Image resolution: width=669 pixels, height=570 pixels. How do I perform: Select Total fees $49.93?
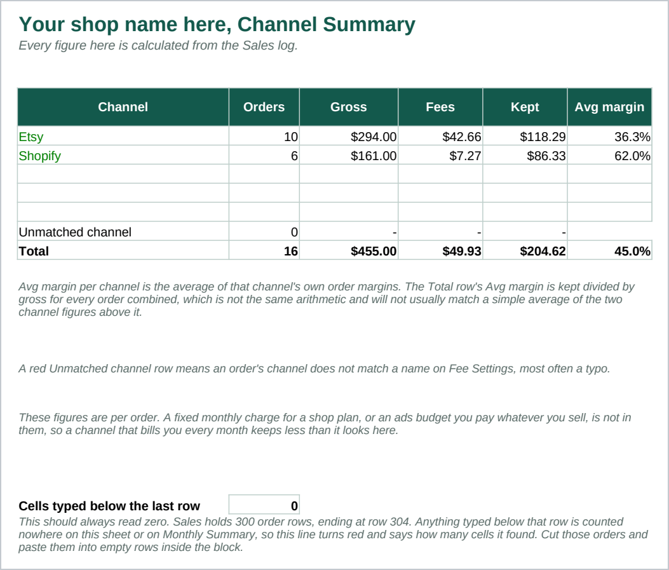[x=440, y=251]
